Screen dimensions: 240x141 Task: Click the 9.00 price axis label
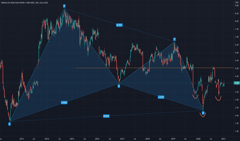pyautogui.click(x=237, y=6)
